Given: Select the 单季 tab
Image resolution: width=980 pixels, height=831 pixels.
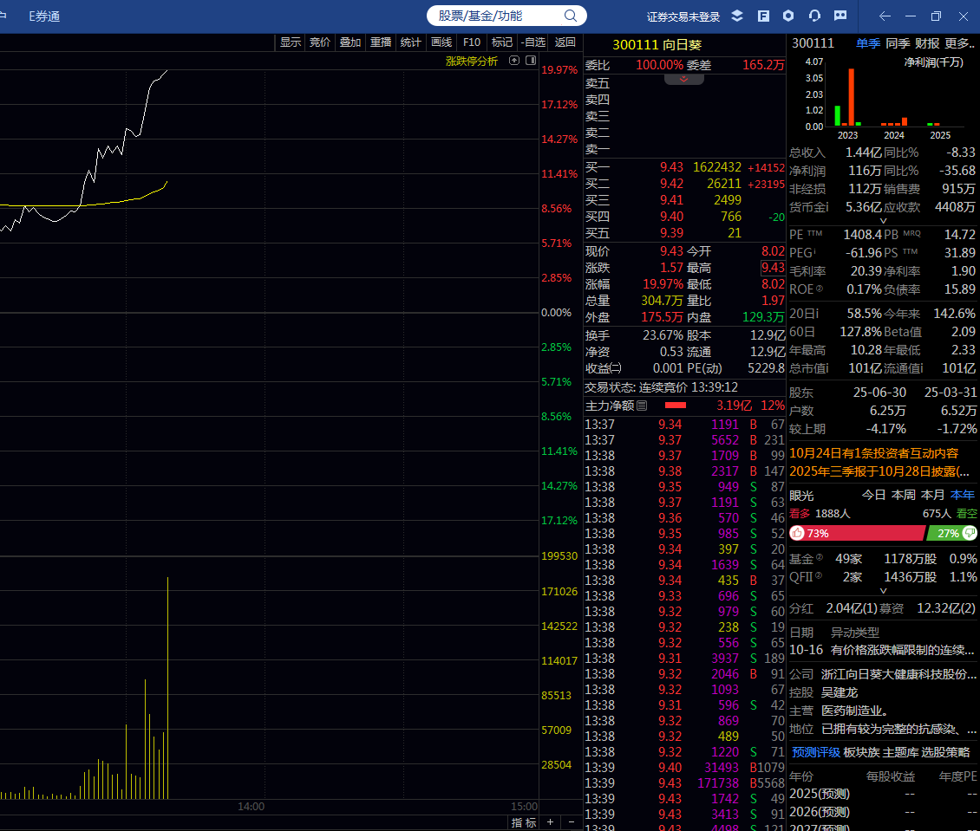Looking at the screenshot, I should click(x=868, y=43).
